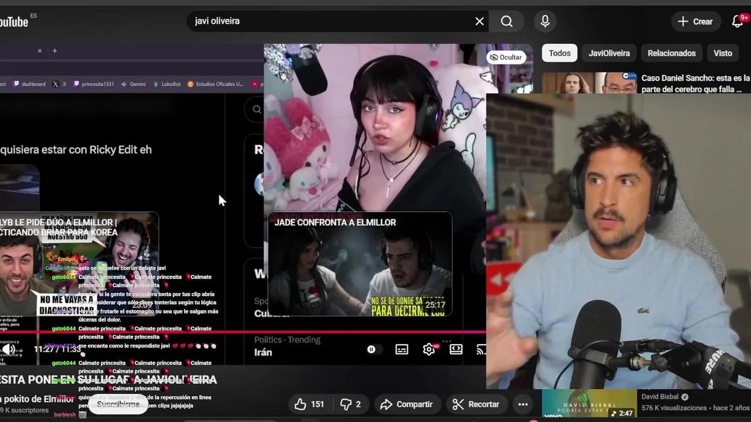Viewport: 751px width, 422px height.
Task: Mute the video with the speaker icon
Action: click(8, 349)
